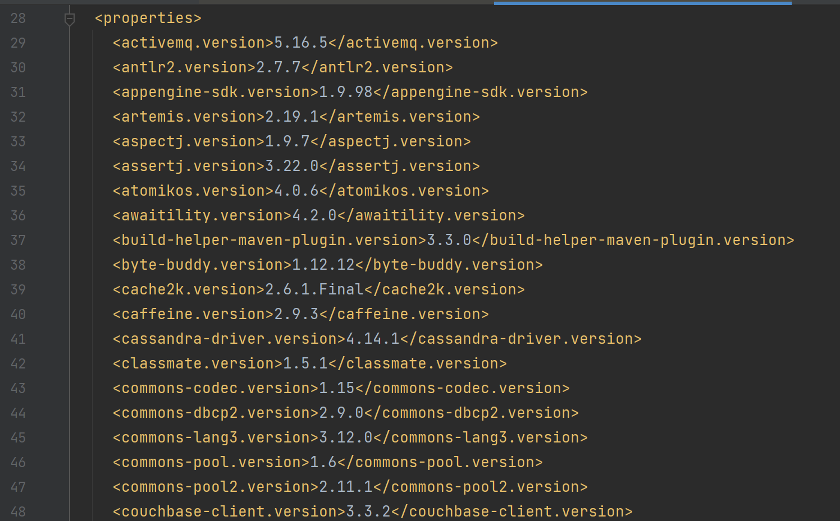Click the opening <commons-dbcp2.version> tag
The height and width of the screenshot is (521, 840).
(216, 413)
